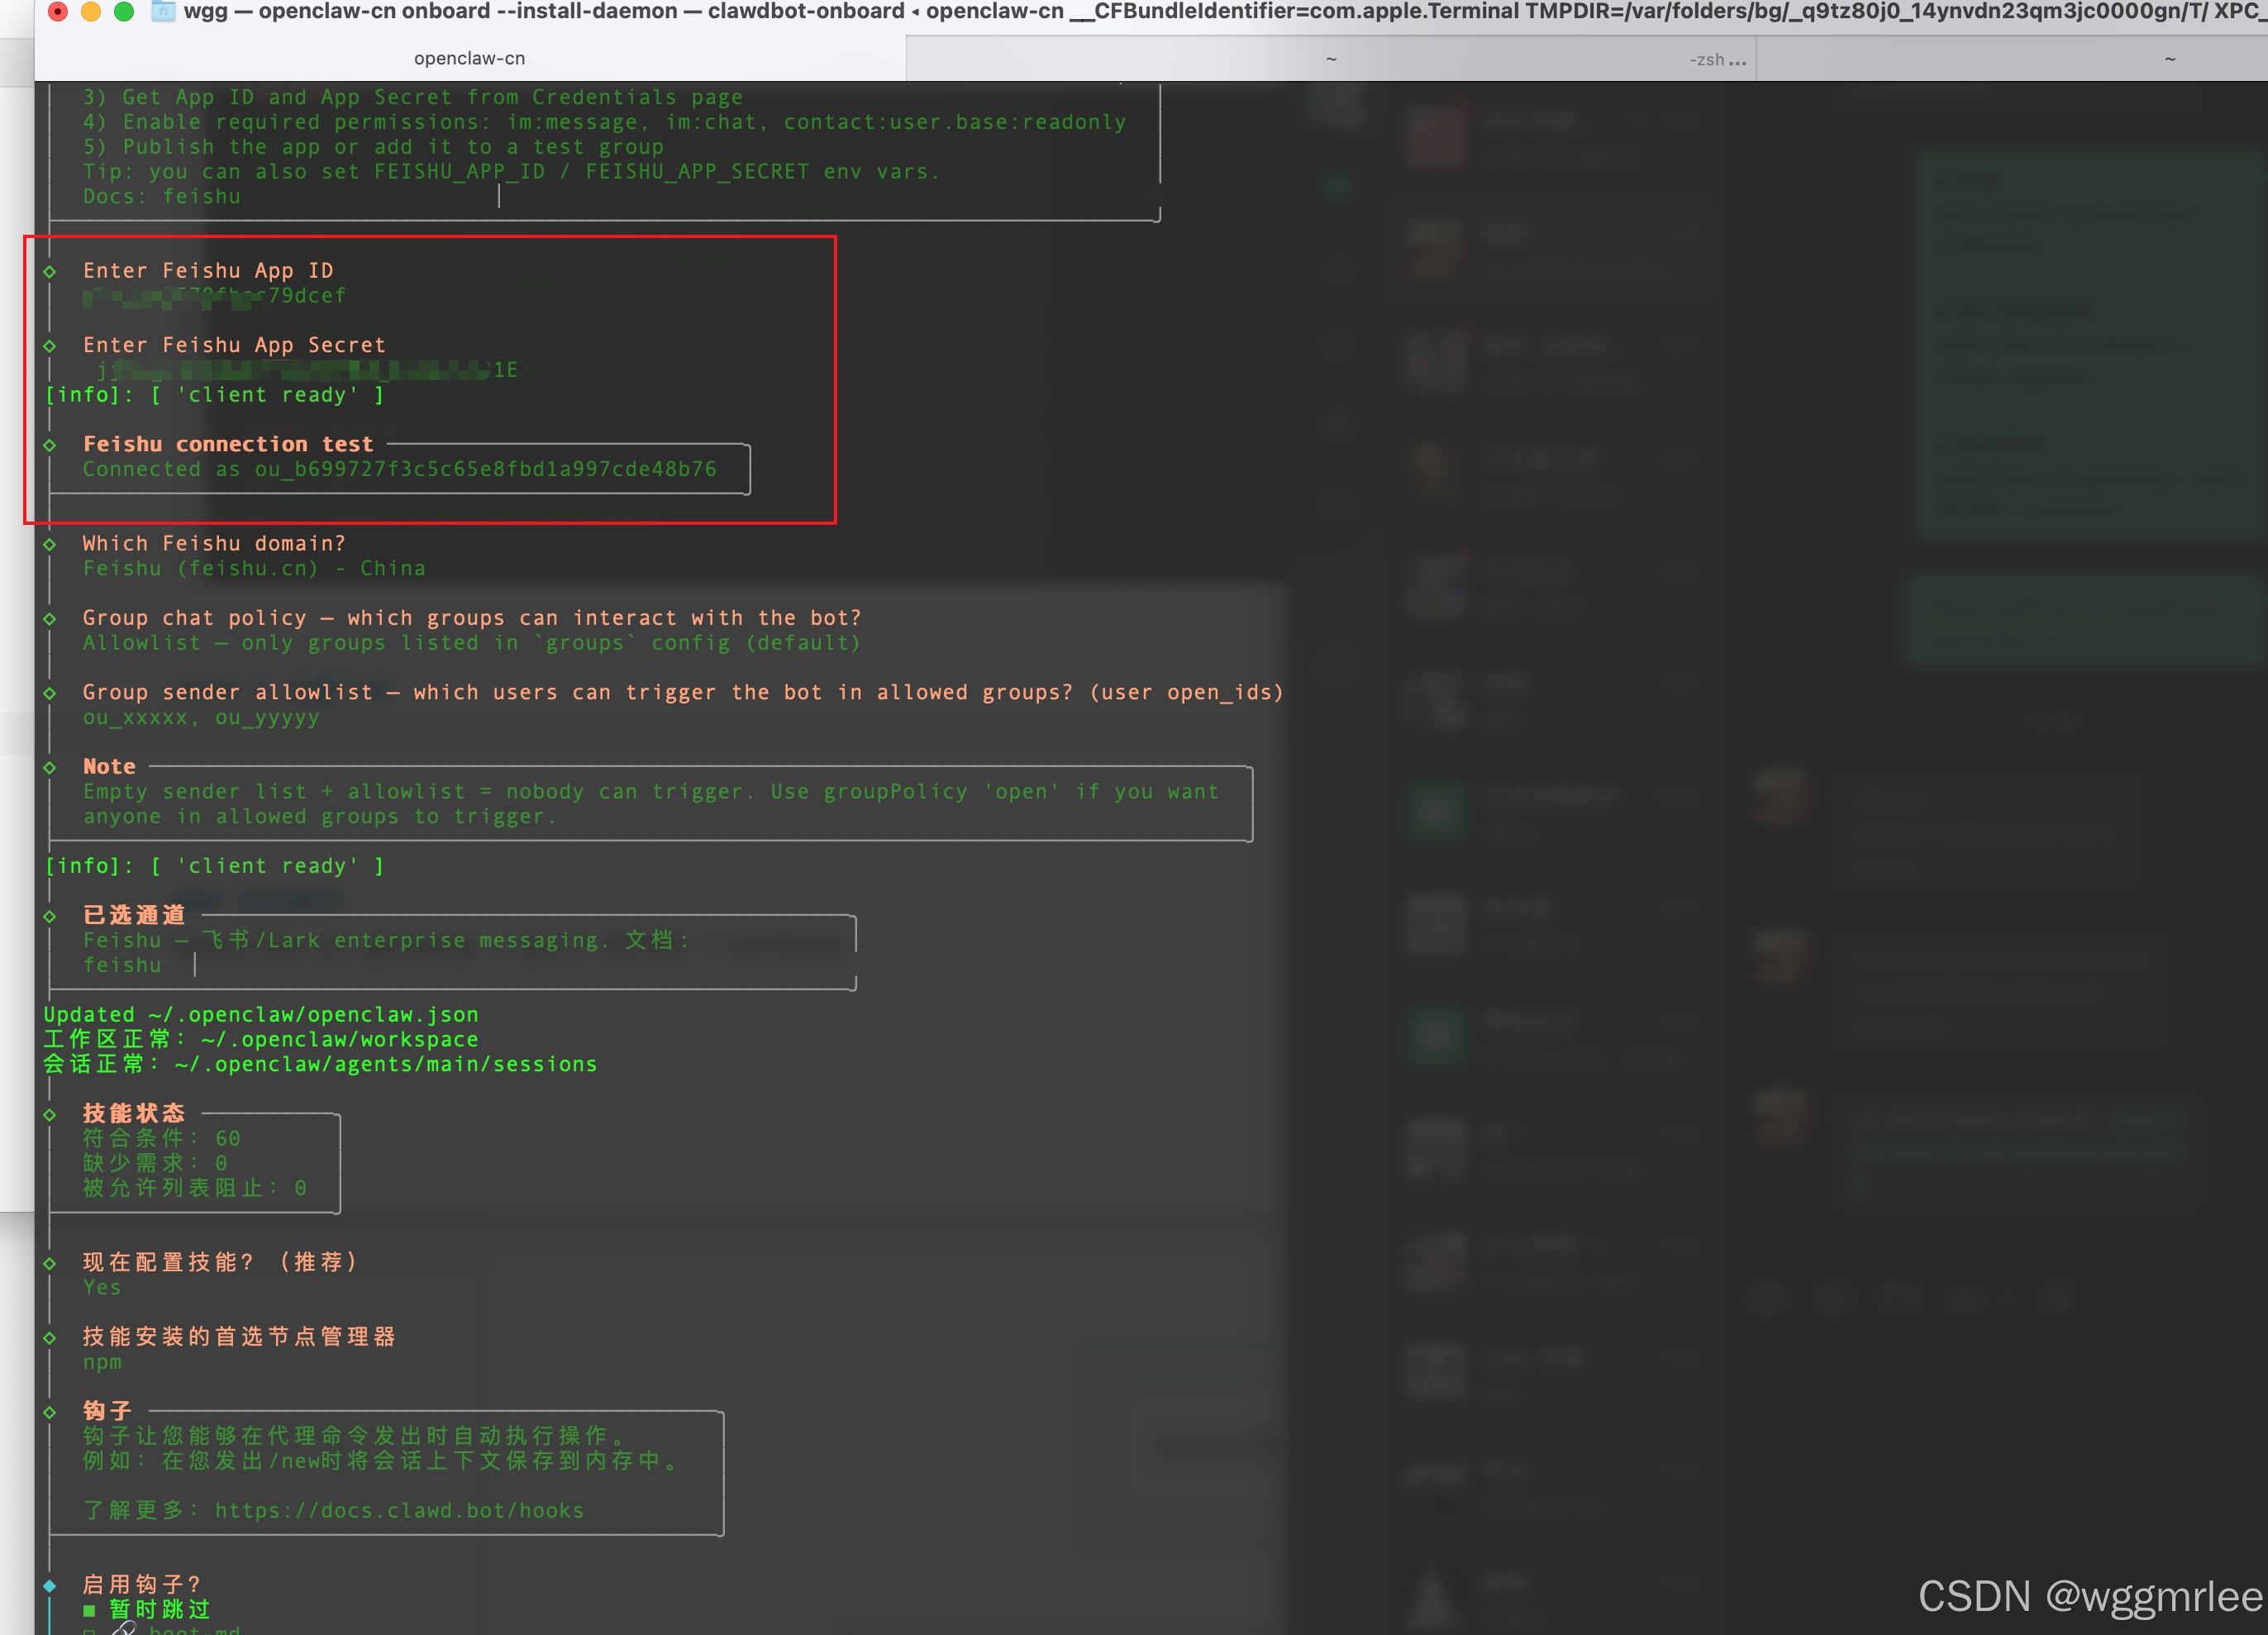Click the Connected as ou_b699 text line
Screen dimensions: 2268x1635
point(399,469)
